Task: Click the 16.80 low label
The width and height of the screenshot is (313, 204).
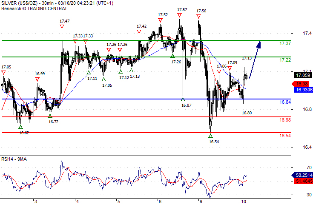Action: 247,113
